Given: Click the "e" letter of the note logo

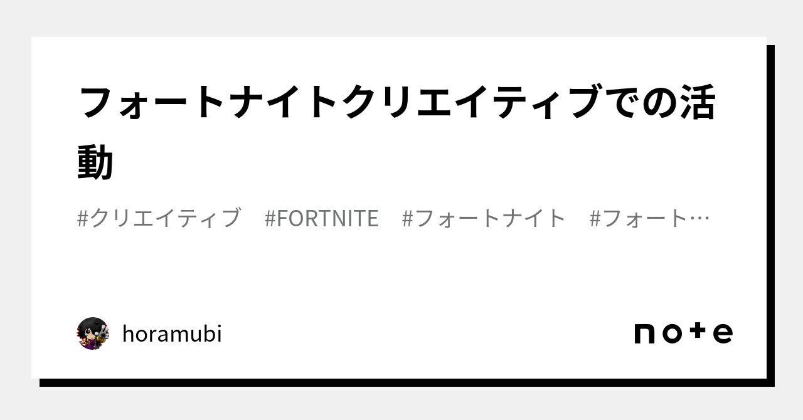Looking at the screenshot, I should (723, 333).
